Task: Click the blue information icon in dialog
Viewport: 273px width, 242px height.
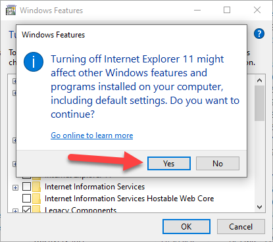Action: (34, 62)
